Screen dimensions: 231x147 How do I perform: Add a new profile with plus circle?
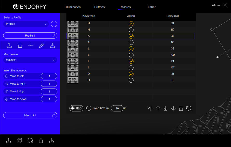pos(54,24)
